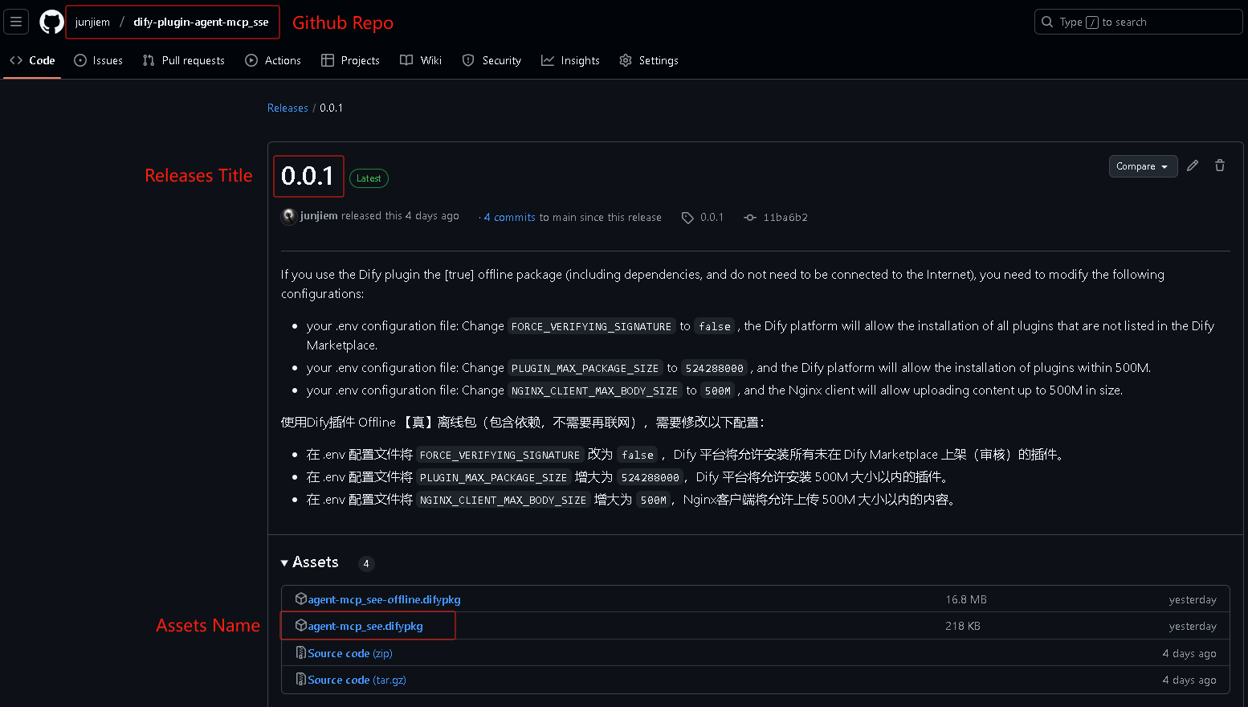Image resolution: width=1248 pixels, height=707 pixels.
Task: Open junjiem's avatar image
Action: (x=288, y=215)
